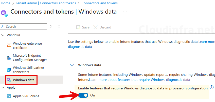215x102 pixels.
Task: Click the Apple VPP Tokens icon
Action: coord(9,96)
